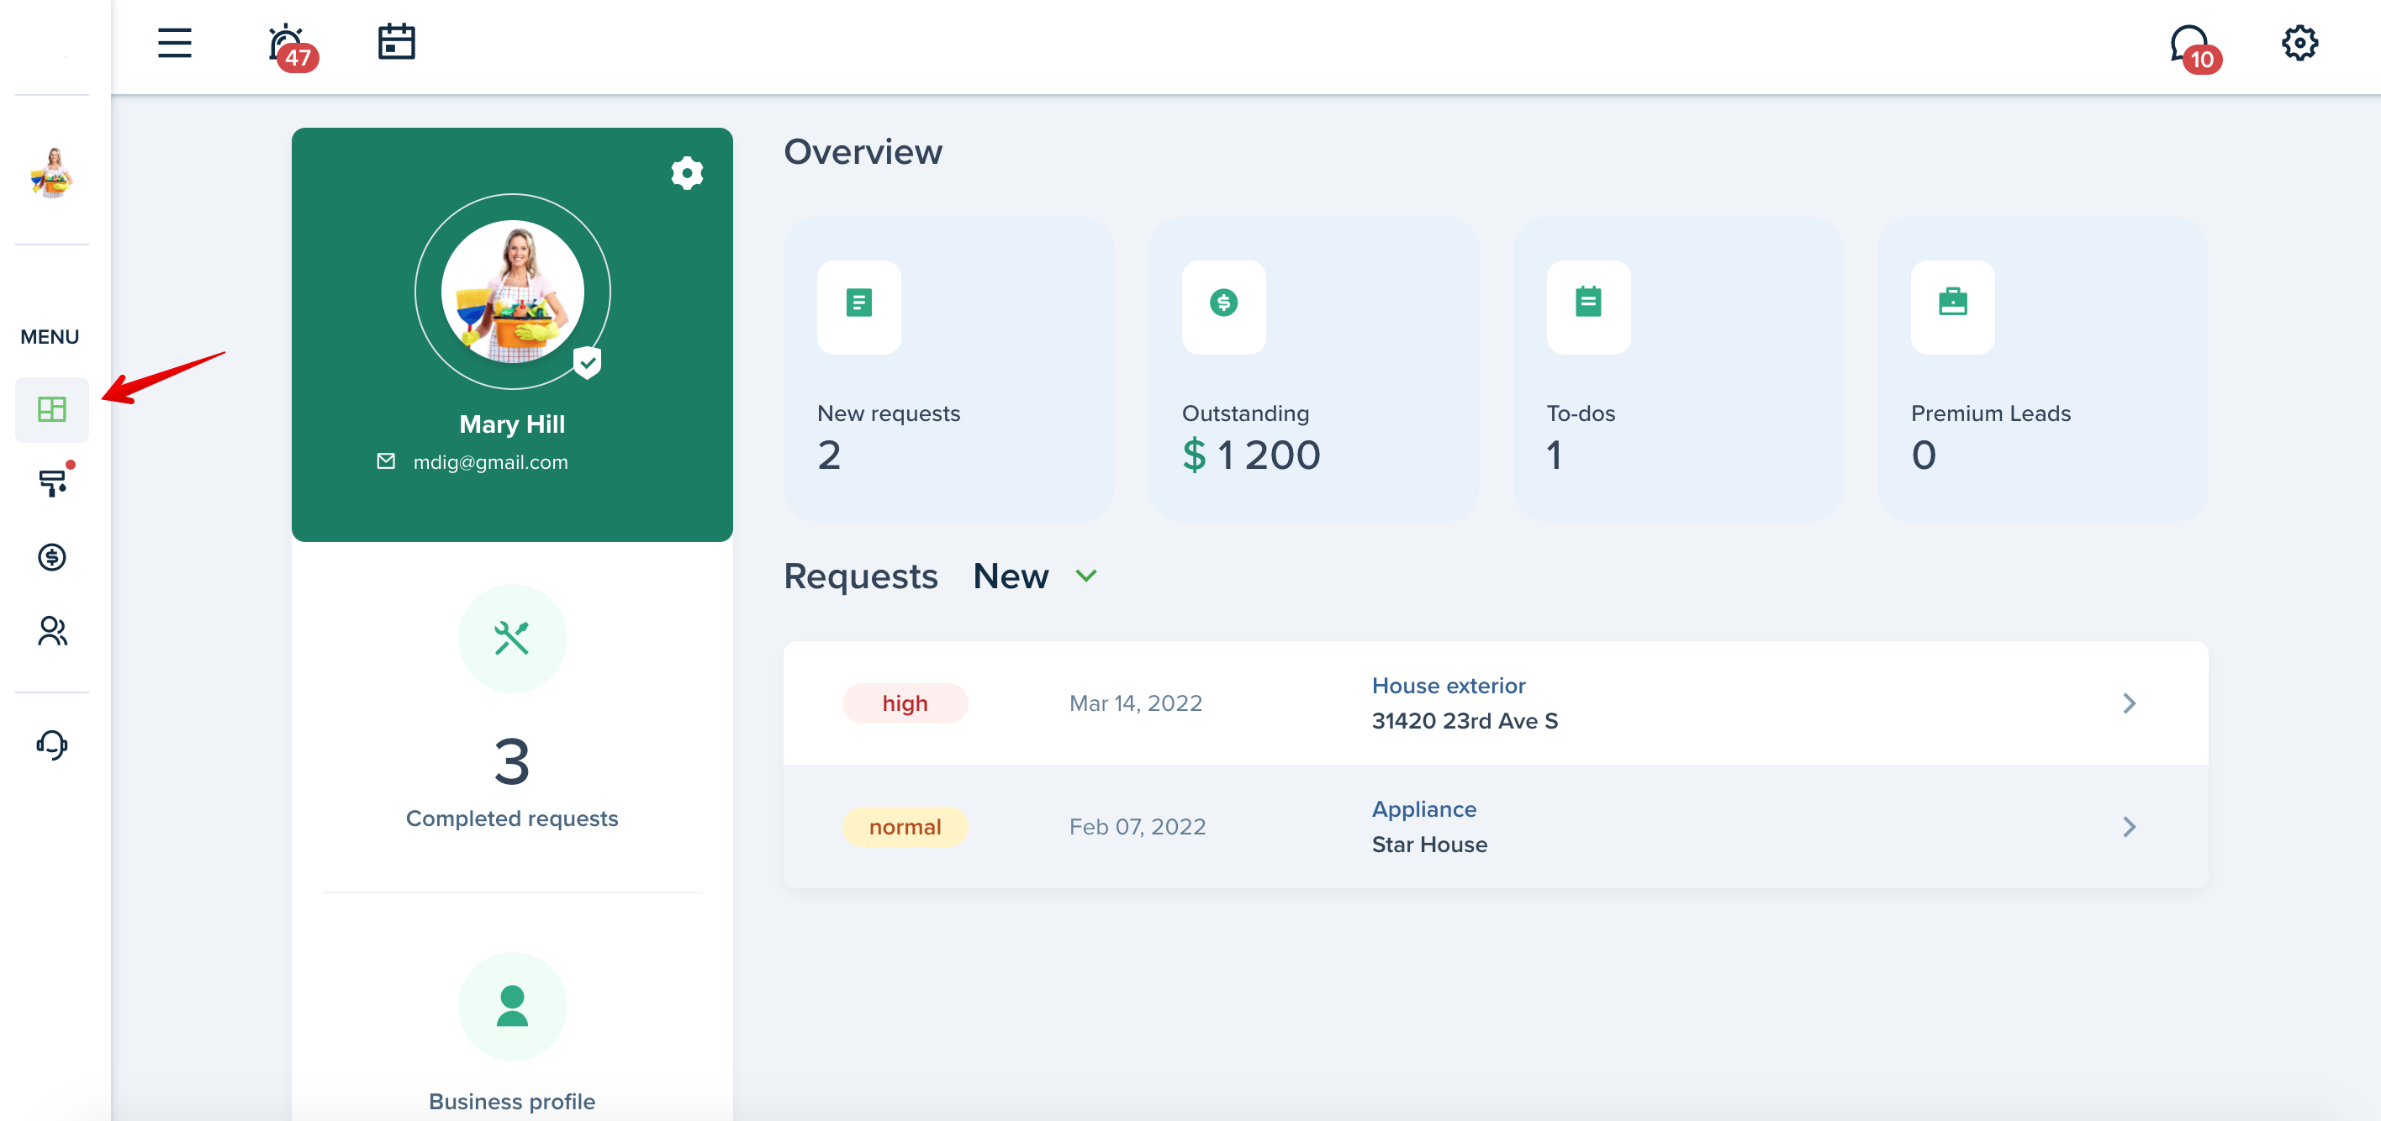This screenshot has width=2381, height=1121.
Task: Open the hamburger menu in the top bar
Action: 174,44
